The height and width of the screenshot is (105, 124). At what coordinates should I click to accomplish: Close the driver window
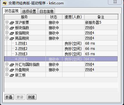tap(115, 2)
